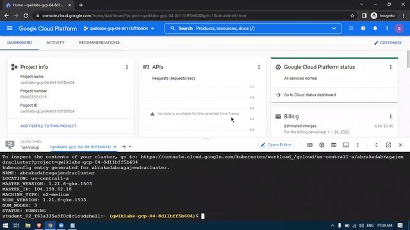The image size is (410, 230).
Task: Expand new terminal tab dropdown arrow
Action: point(130,147)
